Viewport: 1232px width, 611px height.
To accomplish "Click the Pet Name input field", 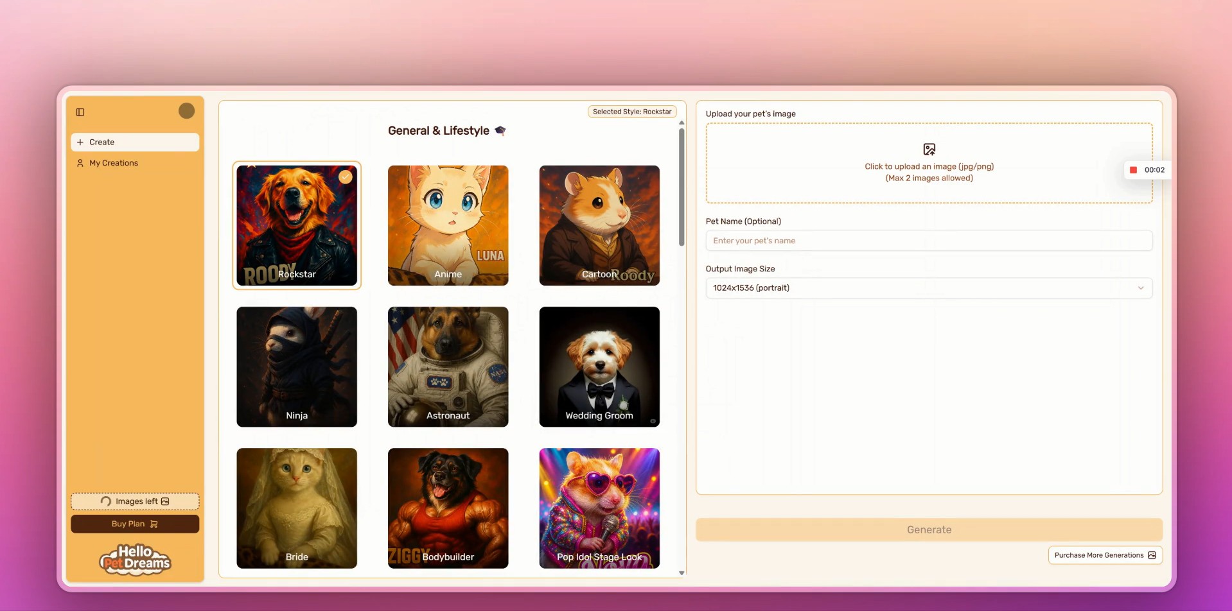I will (929, 240).
